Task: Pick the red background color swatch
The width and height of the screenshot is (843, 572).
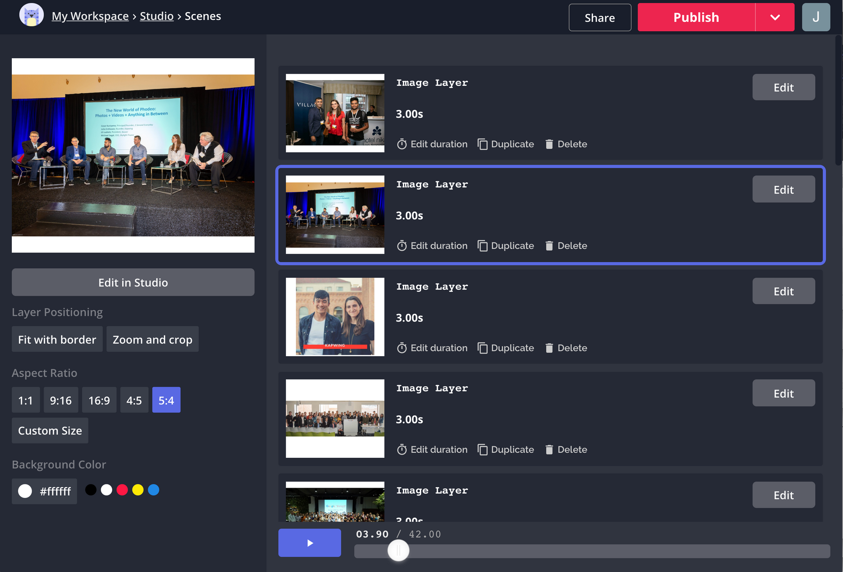Action: (122, 490)
